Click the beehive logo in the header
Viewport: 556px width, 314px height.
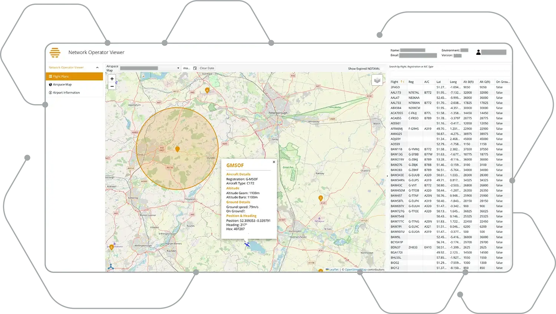tap(55, 53)
